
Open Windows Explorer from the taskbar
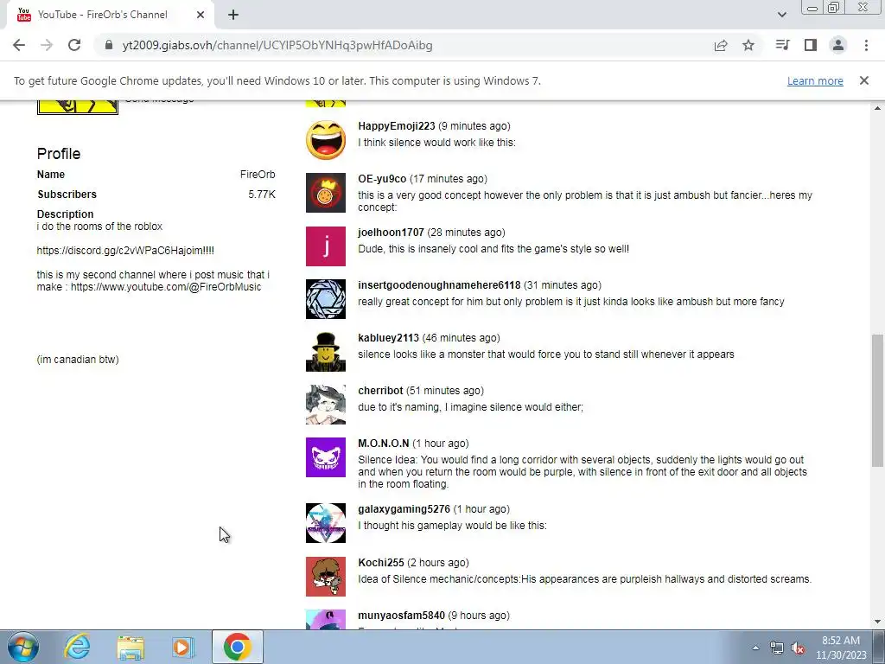click(x=131, y=647)
